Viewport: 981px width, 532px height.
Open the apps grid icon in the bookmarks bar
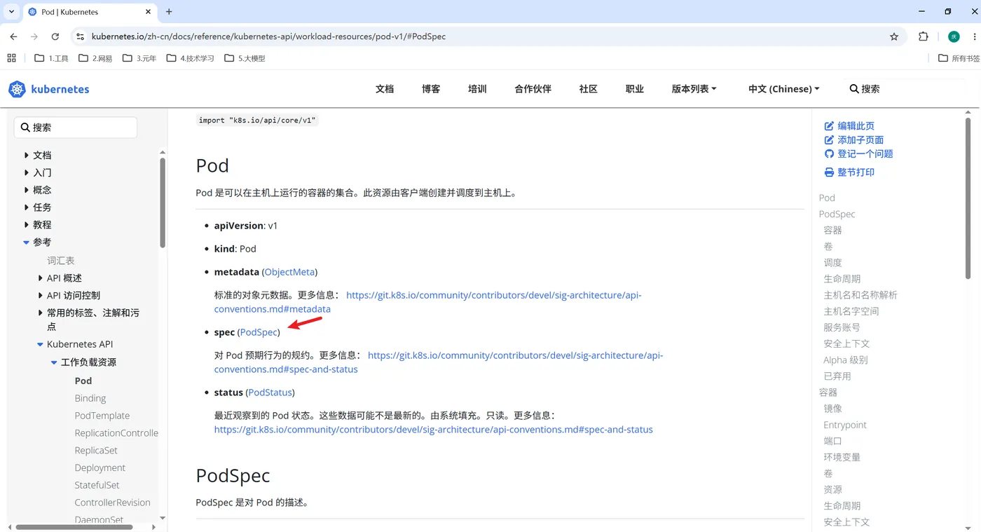[11, 58]
